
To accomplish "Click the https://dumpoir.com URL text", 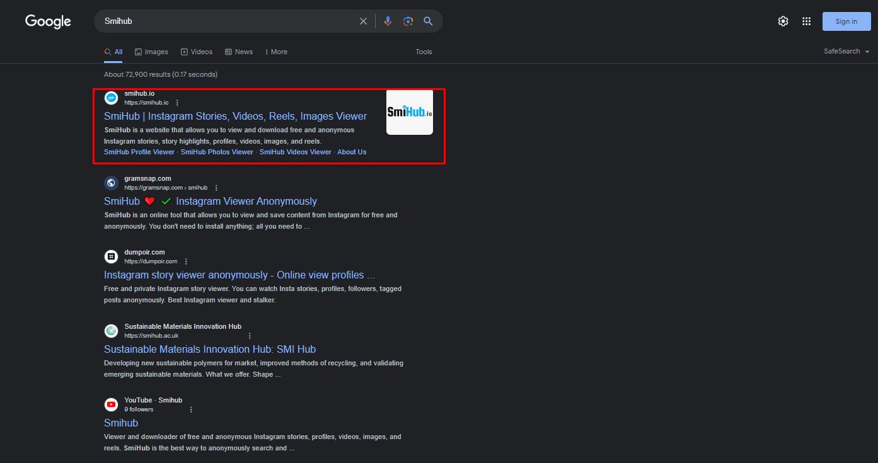I will tap(151, 261).
